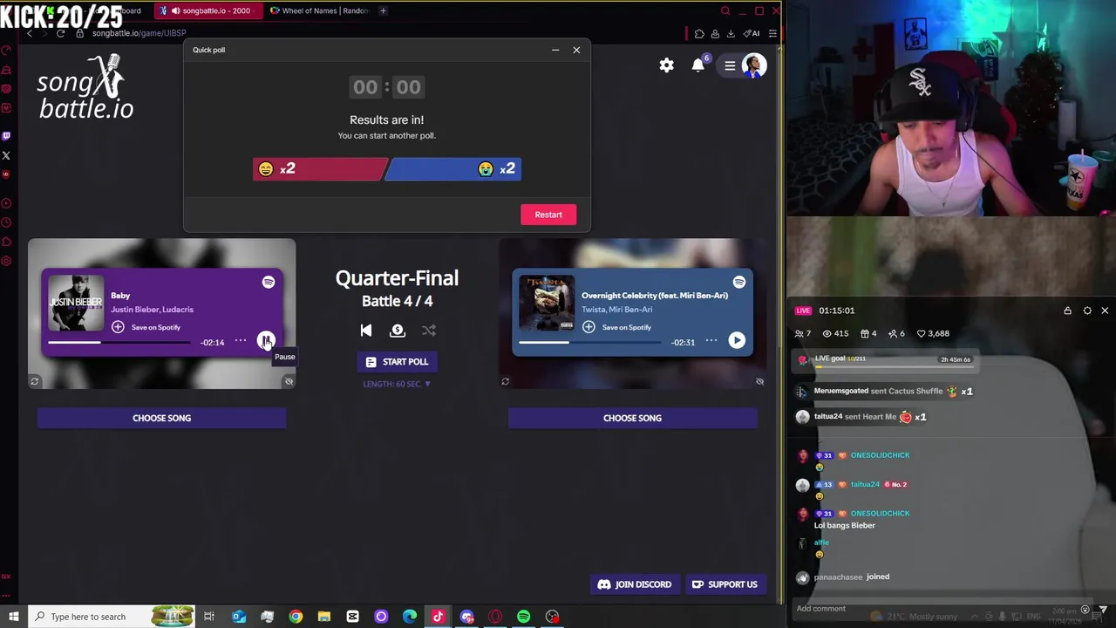
Task: Close the Kick chat panel
Action: point(1105,311)
